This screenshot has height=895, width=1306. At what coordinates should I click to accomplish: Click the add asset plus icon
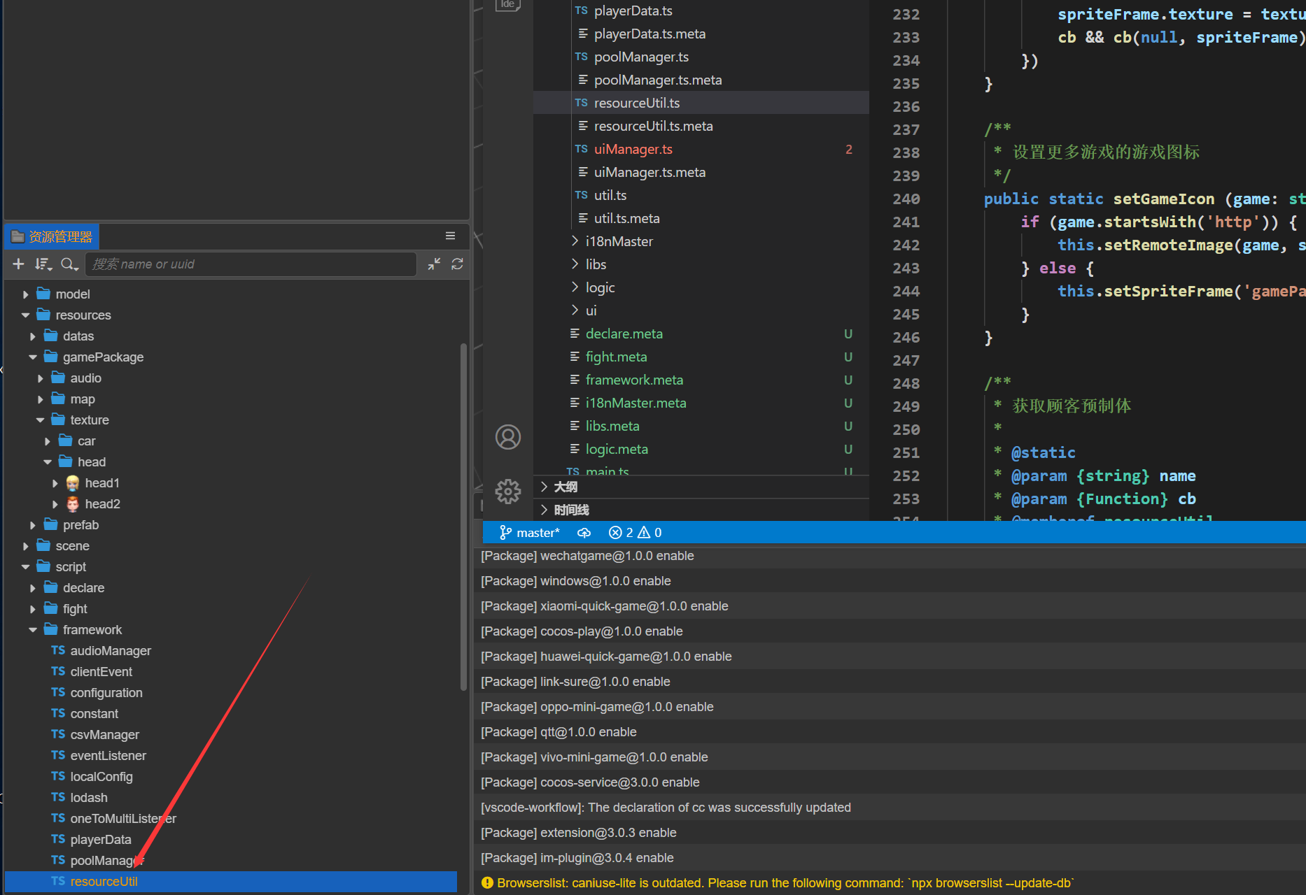coord(19,264)
